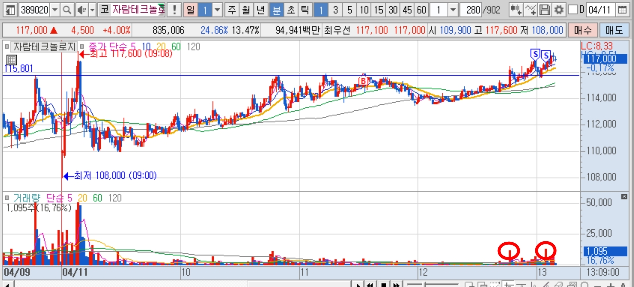The height and width of the screenshot is (287, 634).
Task: Expand the speaker options dropdown arrow
Action: 92,9
